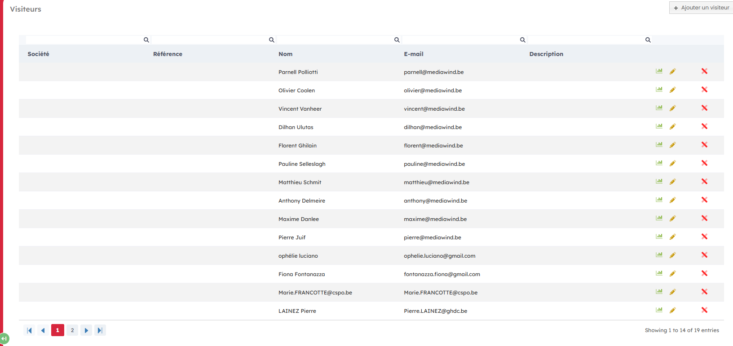Sort table by Nom column header
Viewport: 733px width, 346px height.
coord(285,54)
